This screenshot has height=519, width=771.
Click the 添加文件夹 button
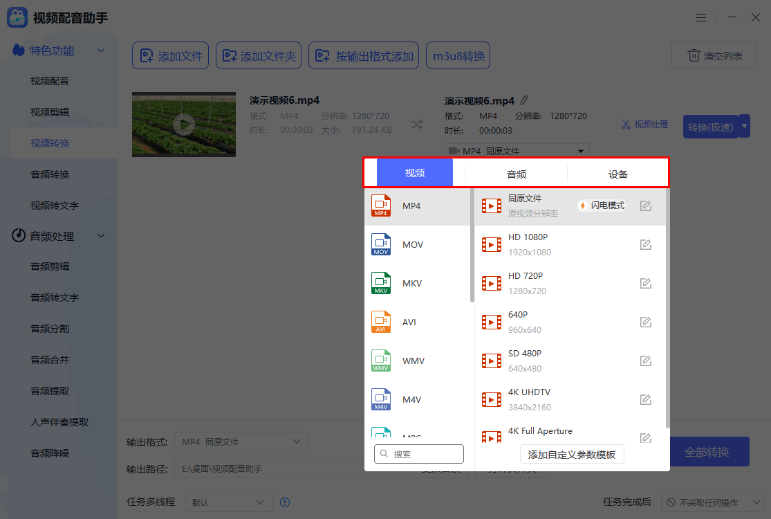259,55
